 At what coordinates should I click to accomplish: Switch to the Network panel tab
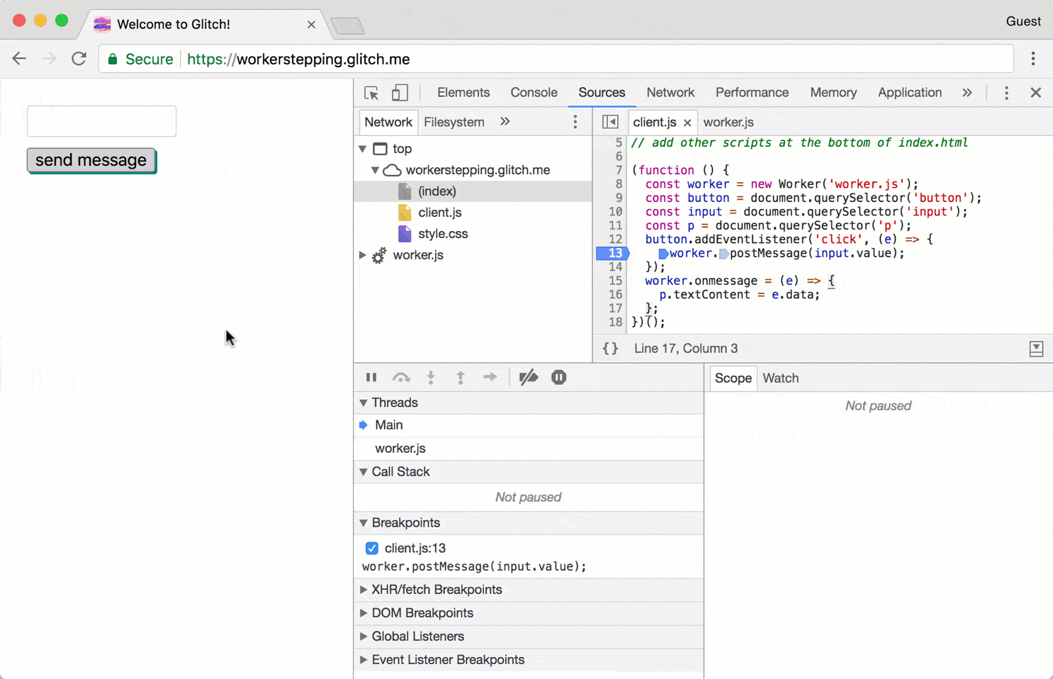[x=670, y=92]
